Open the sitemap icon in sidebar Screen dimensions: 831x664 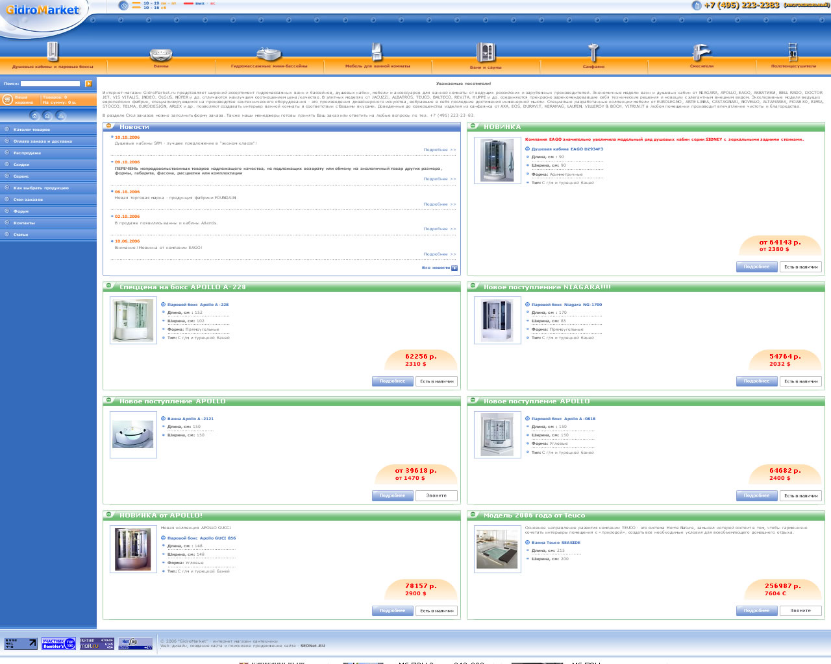[61, 116]
